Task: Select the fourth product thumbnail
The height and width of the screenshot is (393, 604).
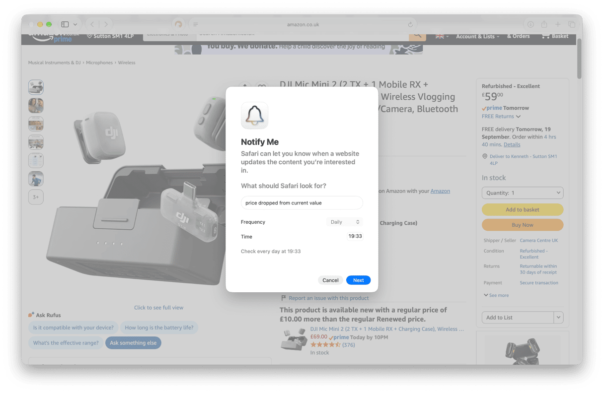Action: point(36,142)
